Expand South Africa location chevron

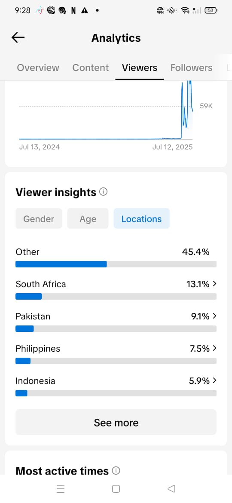pos(215,284)
